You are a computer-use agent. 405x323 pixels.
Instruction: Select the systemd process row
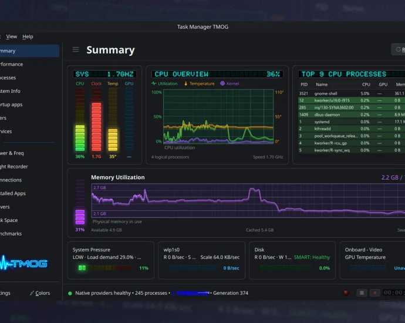352,122
